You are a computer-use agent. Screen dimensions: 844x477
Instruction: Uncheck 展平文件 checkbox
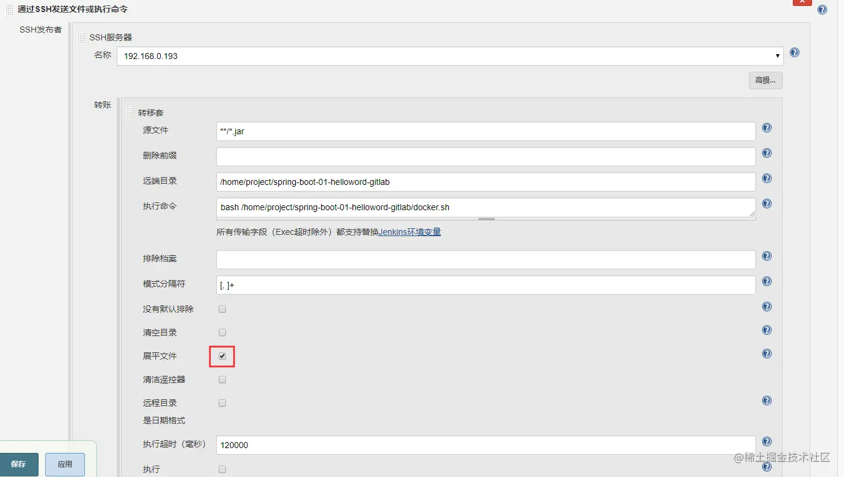(x=222, y=356)
